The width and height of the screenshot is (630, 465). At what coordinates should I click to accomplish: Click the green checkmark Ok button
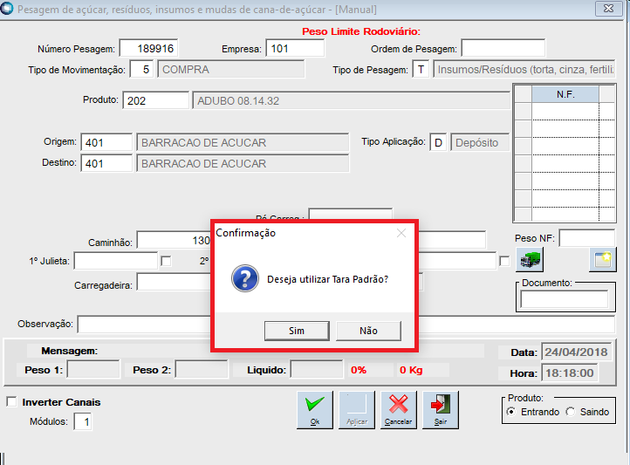click(315, 410)
